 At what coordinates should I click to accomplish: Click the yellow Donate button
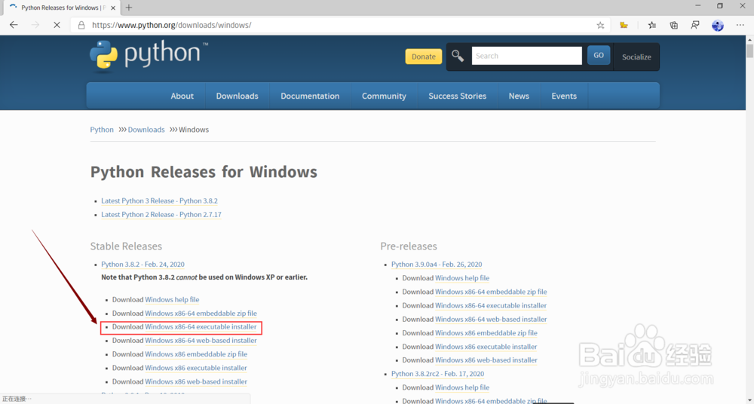[424, 57]
